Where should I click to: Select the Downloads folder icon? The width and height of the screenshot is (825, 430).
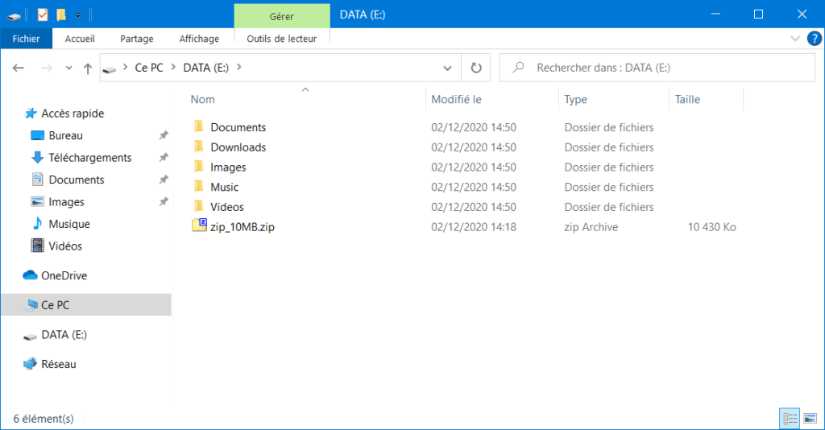(x=198, y=147)
